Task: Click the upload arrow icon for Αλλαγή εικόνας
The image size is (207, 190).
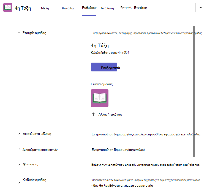Action: (93, 114)
